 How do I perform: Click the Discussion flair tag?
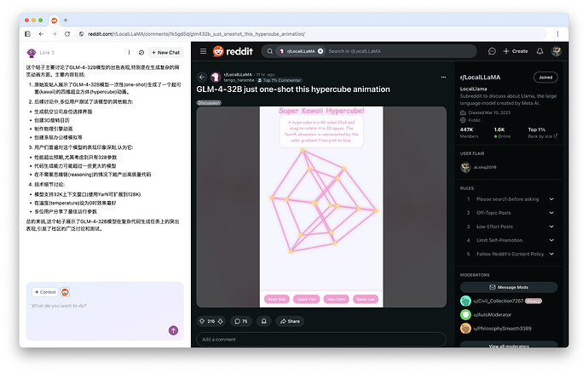pos(209,103)
